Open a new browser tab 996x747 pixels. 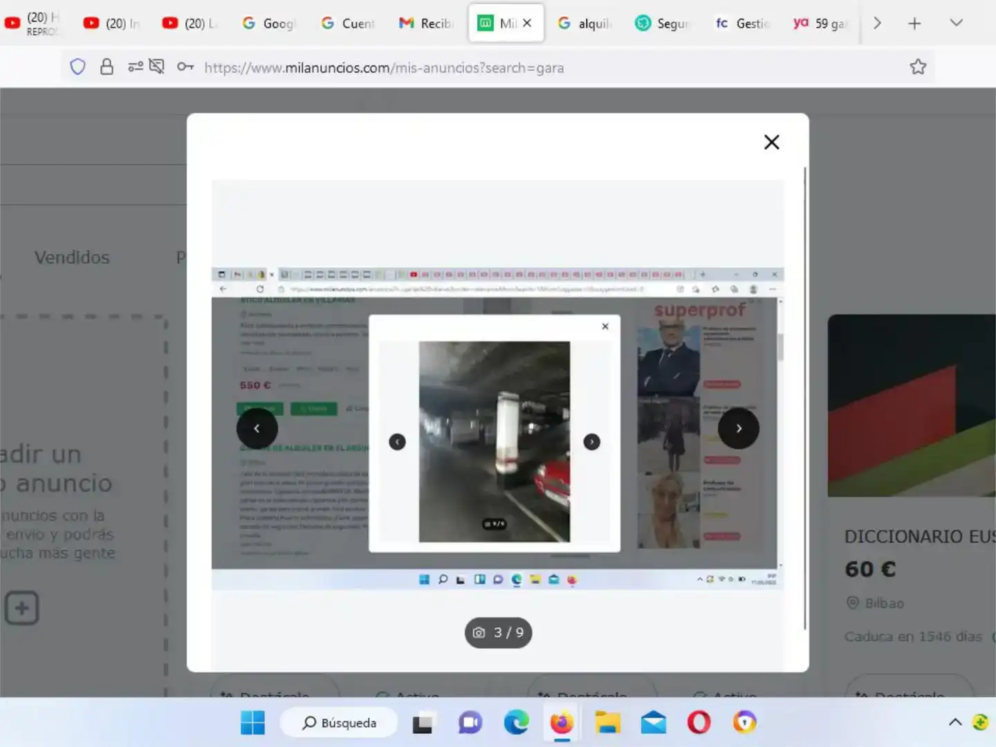pos(914,23)
